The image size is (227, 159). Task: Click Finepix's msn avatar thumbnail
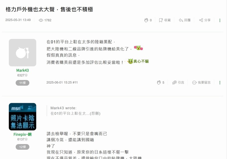(x=22, y=117)
